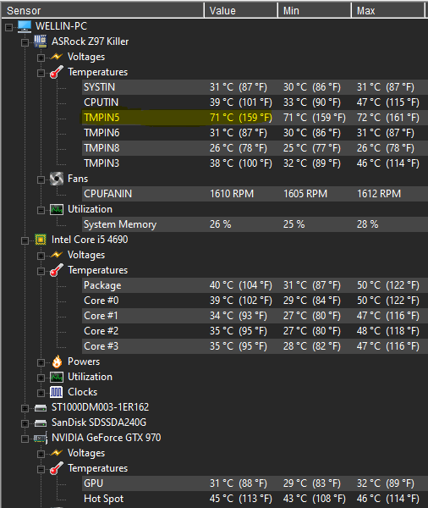Click the Powers flame icon
The width and height of the screenshot is (428, 508).
pos(57,362)
